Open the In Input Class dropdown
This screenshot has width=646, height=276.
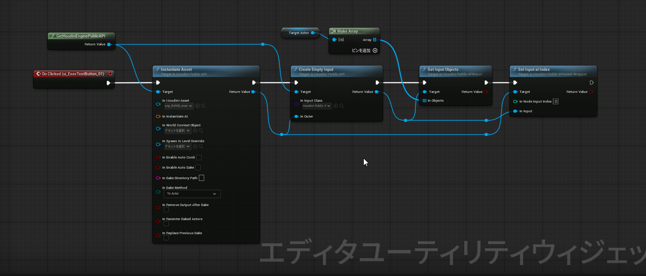[x=317, y=106]
